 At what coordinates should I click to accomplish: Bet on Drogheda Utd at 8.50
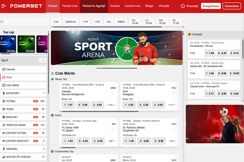click(x=159, y=141)
